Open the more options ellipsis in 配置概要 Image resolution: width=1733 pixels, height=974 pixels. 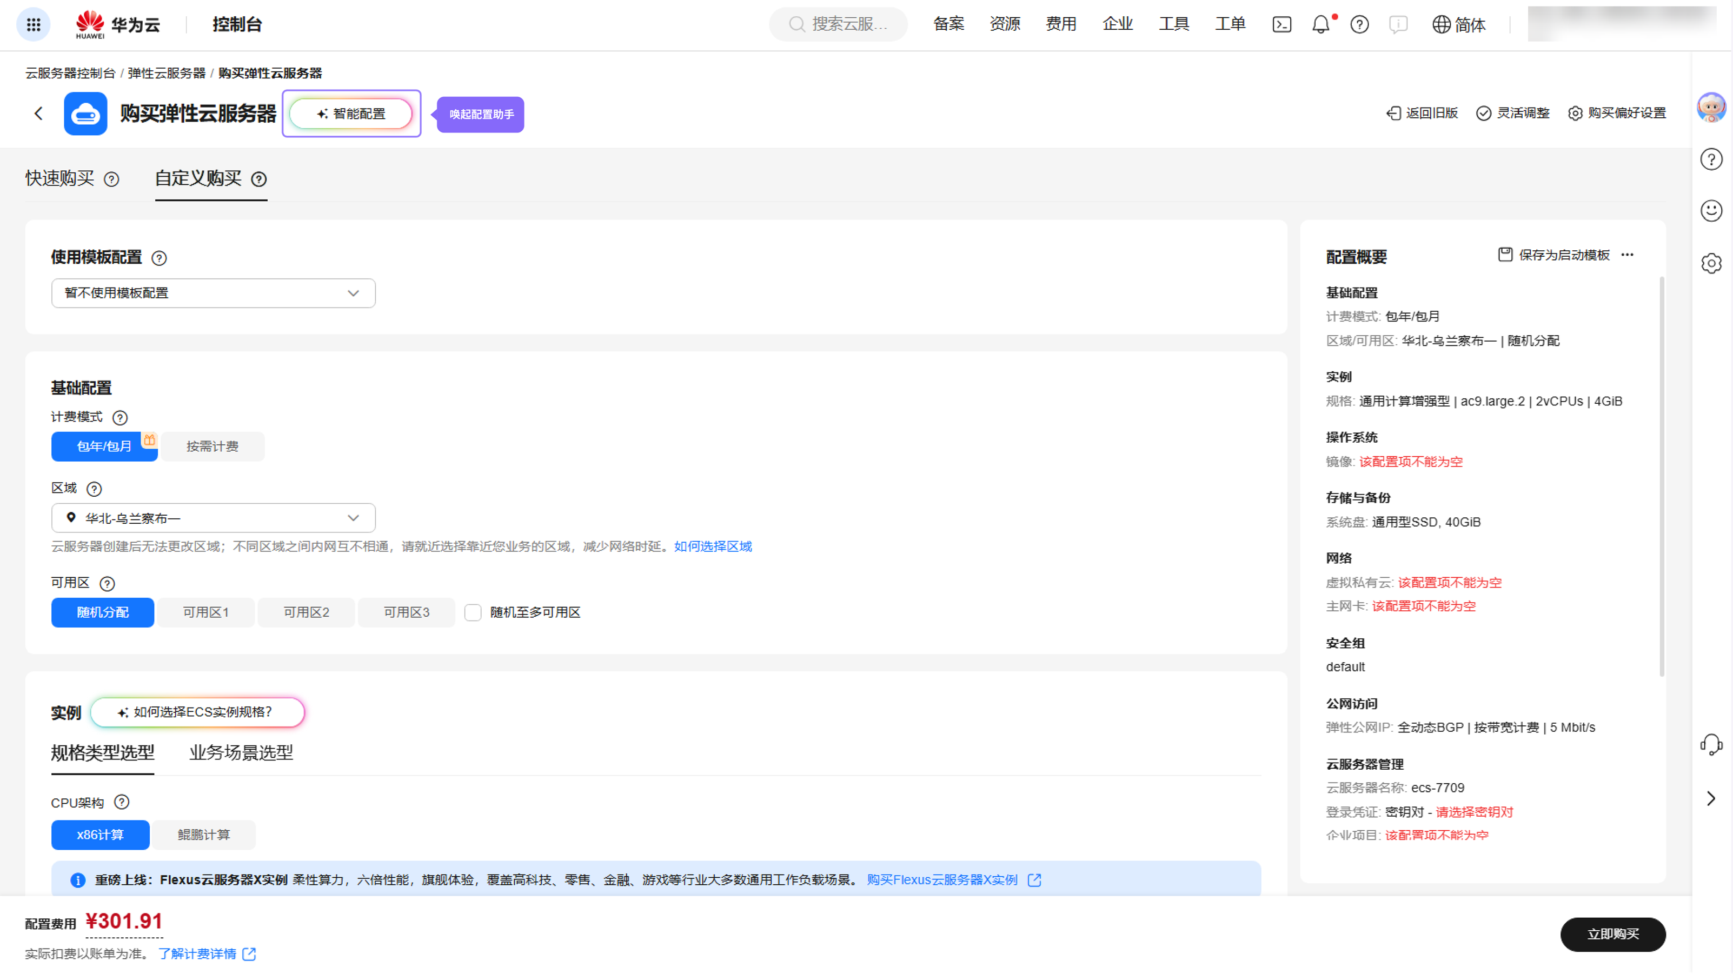click(1628, 255)
